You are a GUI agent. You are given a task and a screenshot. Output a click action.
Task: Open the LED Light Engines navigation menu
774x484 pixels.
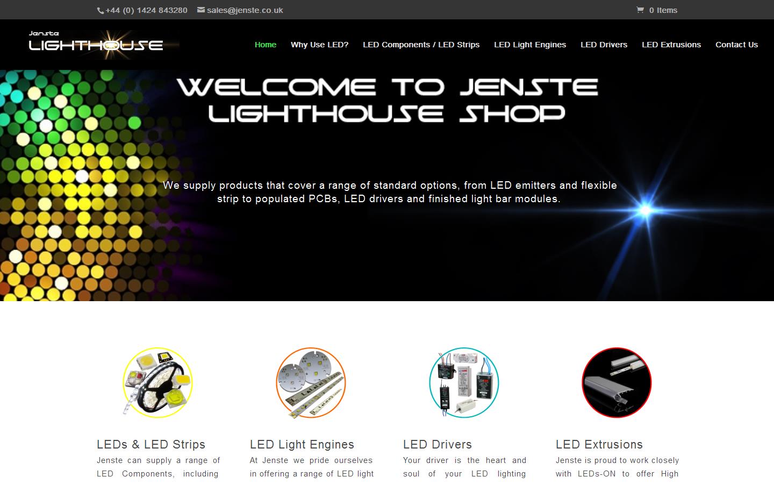[530, 45]
